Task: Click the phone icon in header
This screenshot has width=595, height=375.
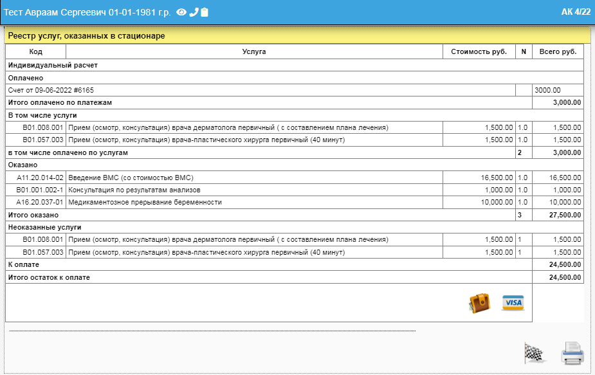Action: tap(194, 12)
